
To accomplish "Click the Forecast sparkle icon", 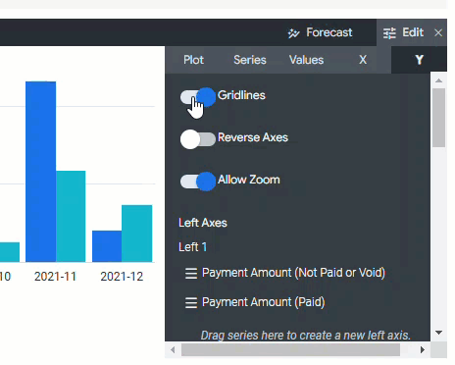I will click(293, 33).
